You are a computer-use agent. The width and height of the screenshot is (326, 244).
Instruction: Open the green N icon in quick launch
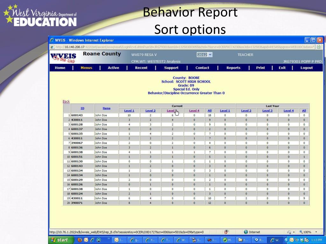(x=99, y=240)
